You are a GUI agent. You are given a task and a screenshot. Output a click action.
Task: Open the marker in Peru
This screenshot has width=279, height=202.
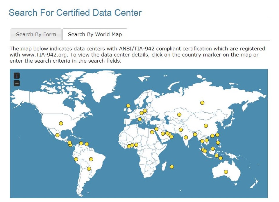[x=76, y=159]
